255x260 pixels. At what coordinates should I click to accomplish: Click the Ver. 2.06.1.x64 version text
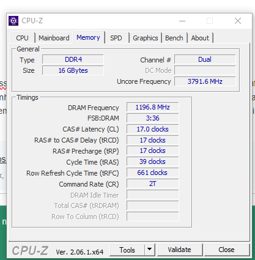coord(79,252)
